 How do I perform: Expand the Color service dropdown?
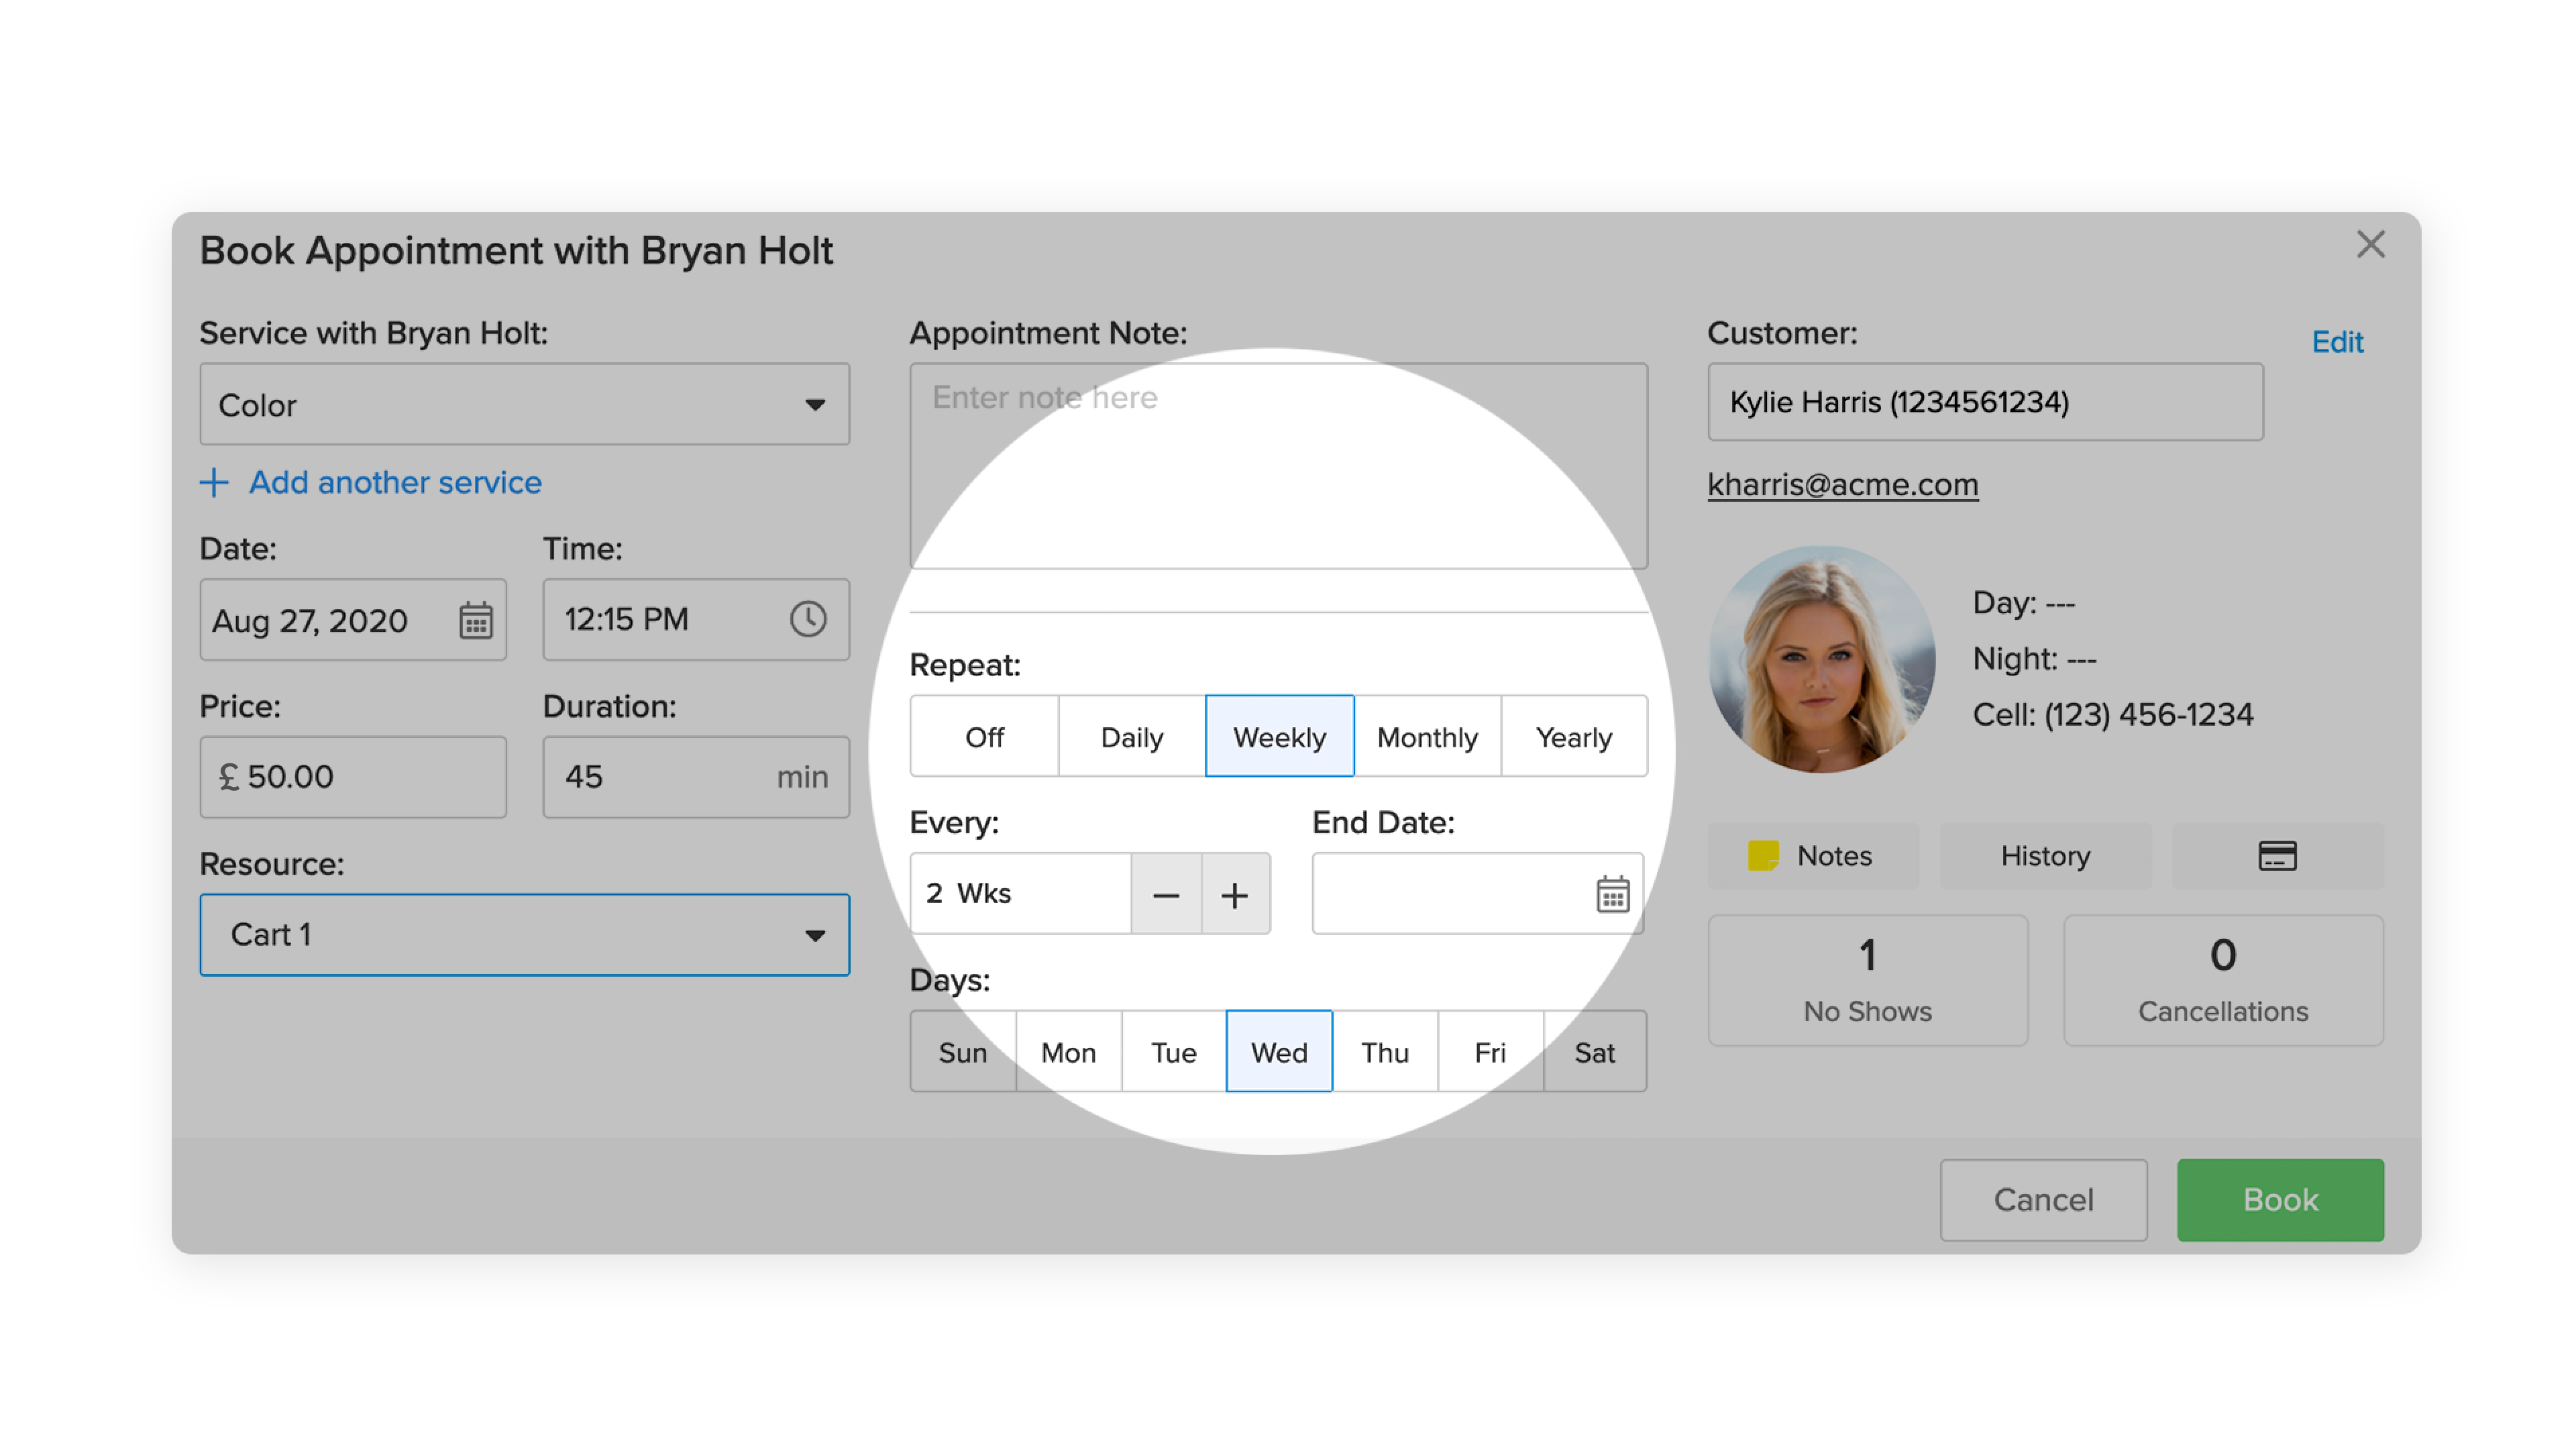click(x=524, y=405)
